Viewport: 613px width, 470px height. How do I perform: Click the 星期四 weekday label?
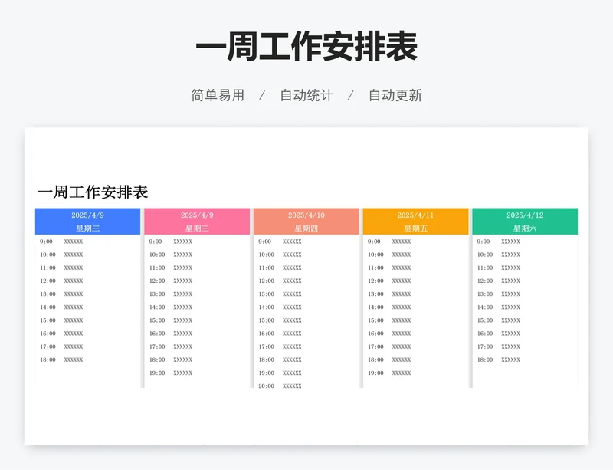pos(306,228)
